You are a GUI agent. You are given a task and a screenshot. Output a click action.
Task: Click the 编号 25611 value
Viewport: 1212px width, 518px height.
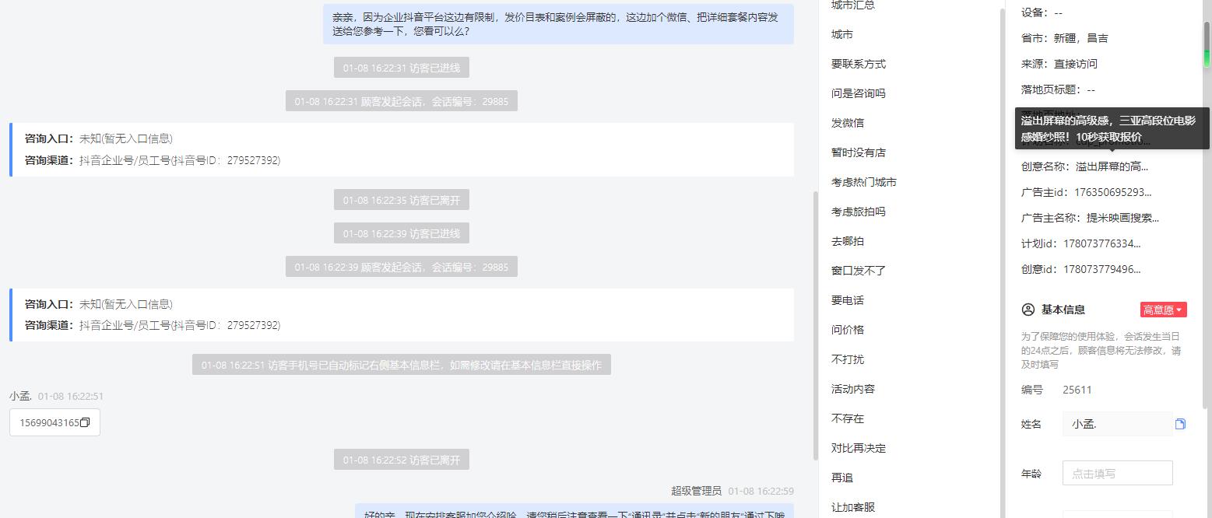point(1077,390)
